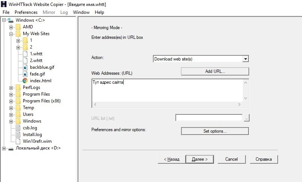Viewport: 302px width, 182px height.
Task: Click the Windows folder icon
Action: coord(18,121)
